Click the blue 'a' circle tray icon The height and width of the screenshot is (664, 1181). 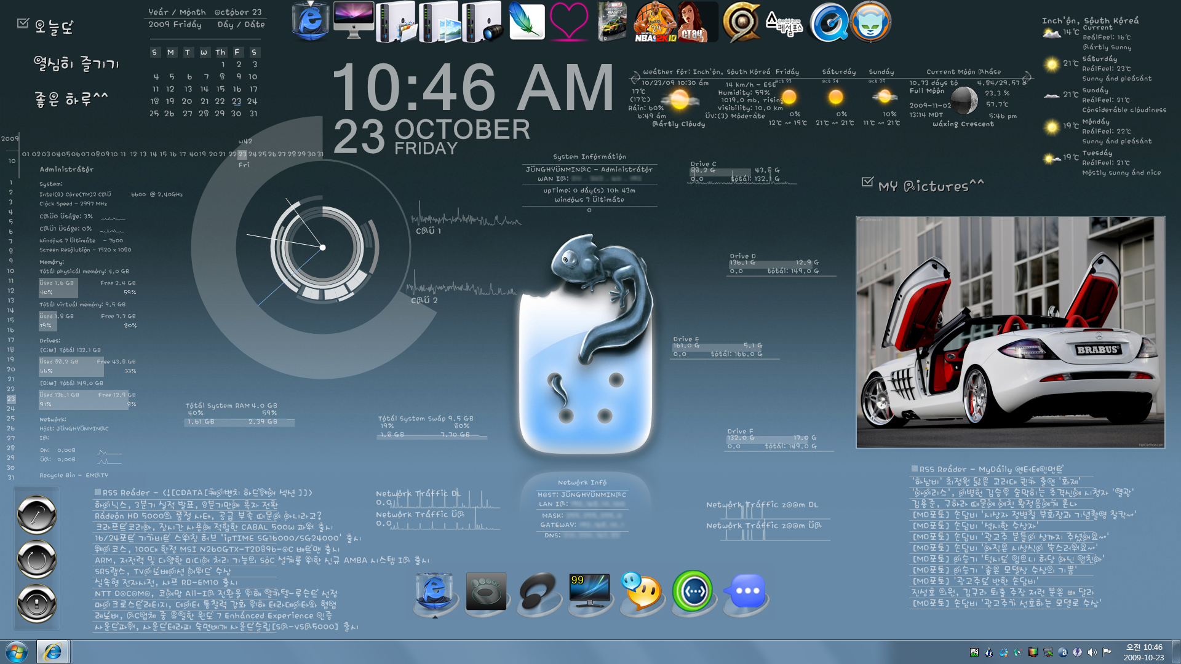(x=1062, y=652)
